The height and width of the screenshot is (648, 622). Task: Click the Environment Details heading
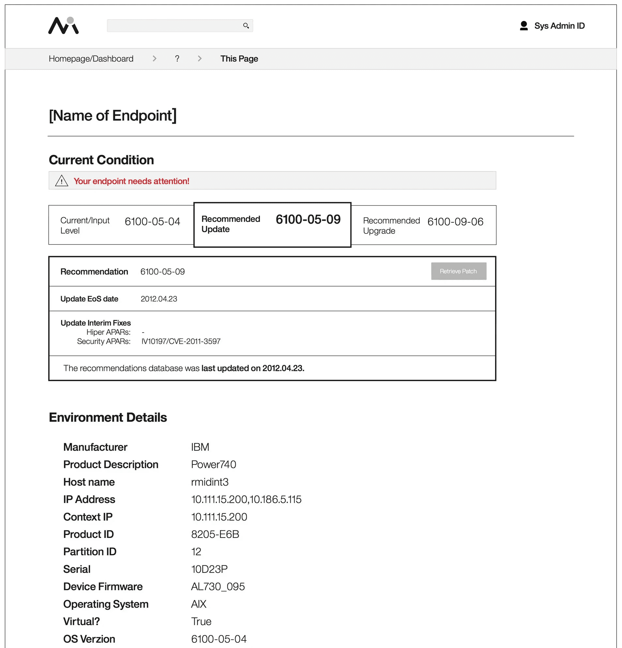[108, 417]
